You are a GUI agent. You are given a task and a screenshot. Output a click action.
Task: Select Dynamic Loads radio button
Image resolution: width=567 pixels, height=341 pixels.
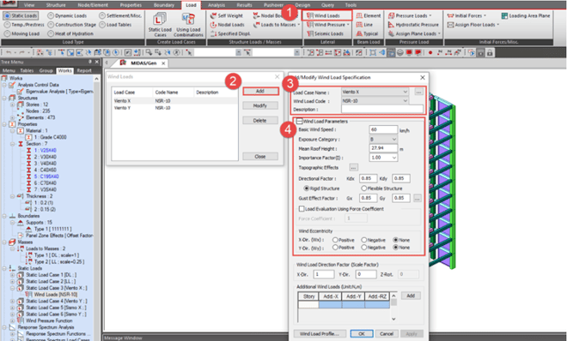tap(51, 16)
